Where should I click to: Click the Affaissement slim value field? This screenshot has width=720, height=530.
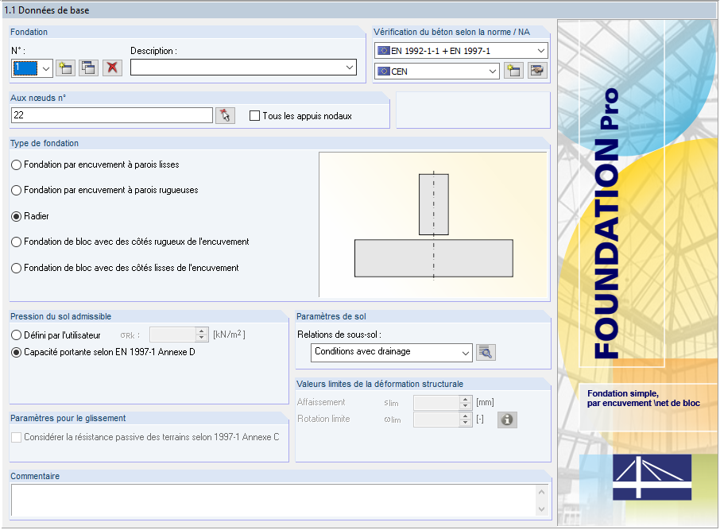436,403
